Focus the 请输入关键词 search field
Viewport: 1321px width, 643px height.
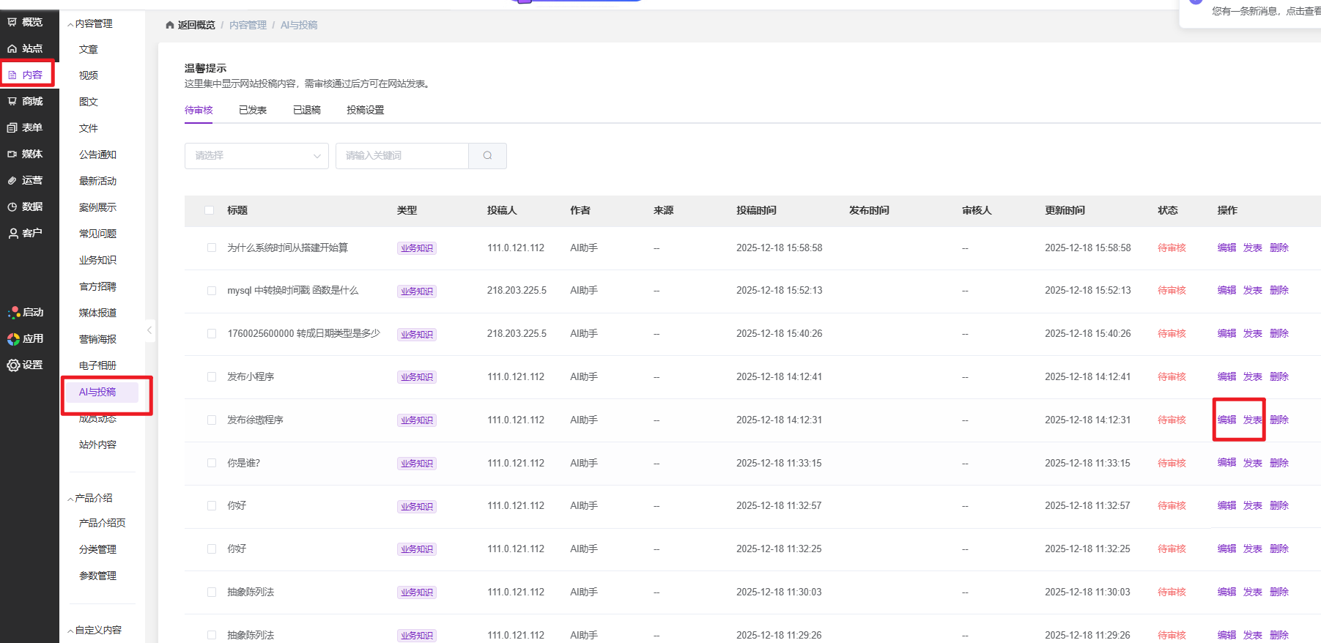coord(402,155)
